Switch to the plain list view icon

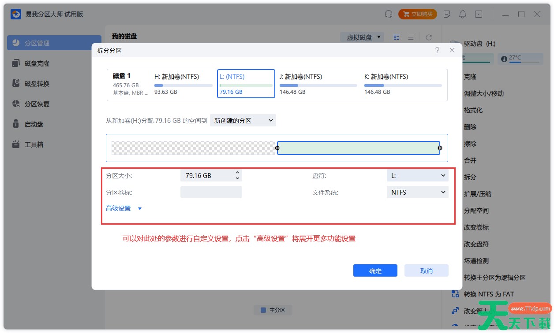click(411, 37)
